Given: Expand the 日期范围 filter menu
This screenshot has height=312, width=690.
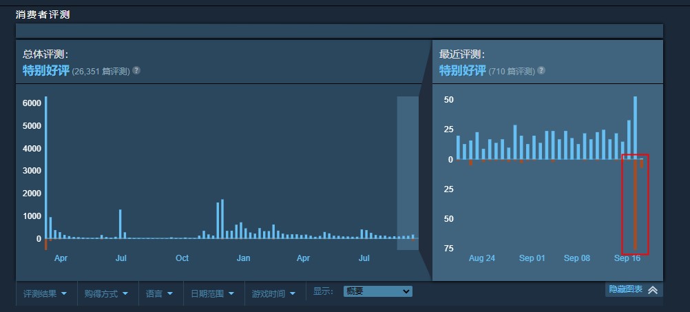Looking at the screenshot, I should (x=212, y=293).
